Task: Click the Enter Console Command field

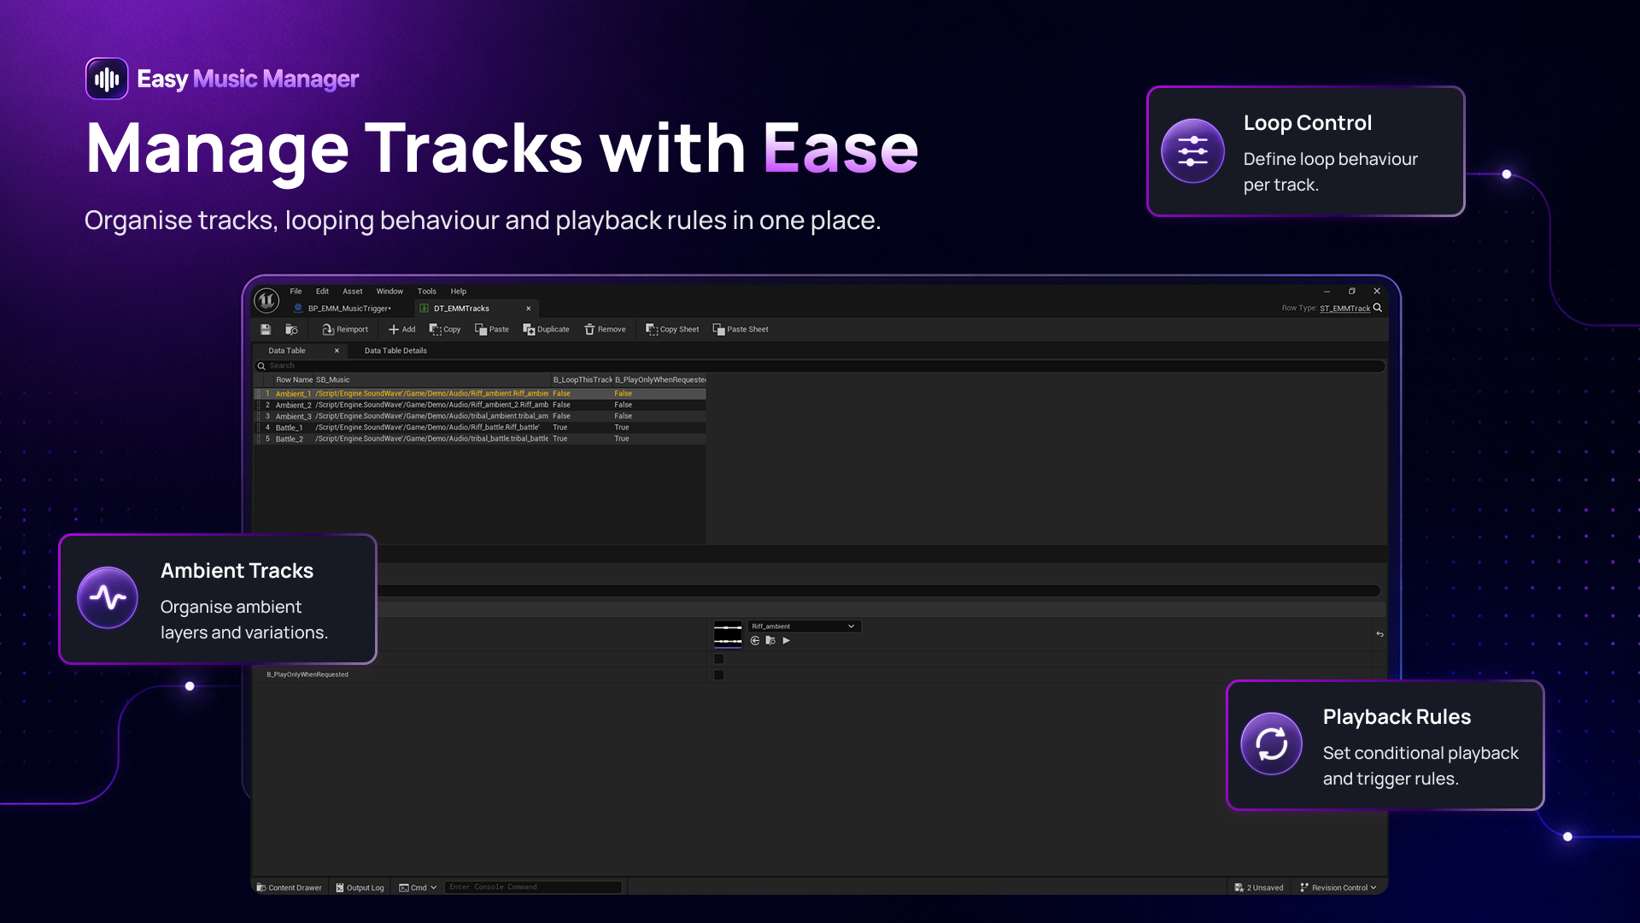Action: 533,887
